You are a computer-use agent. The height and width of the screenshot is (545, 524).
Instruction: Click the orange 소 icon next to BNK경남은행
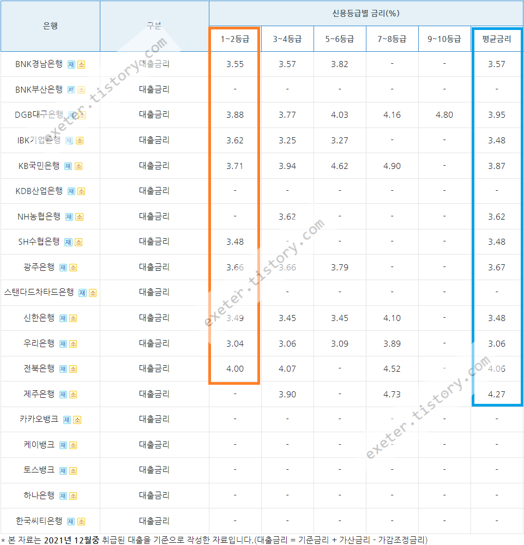pyautogui.click(x=81, y=64)
